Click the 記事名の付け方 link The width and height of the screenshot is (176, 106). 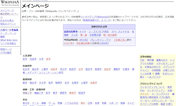click(153, 67)
